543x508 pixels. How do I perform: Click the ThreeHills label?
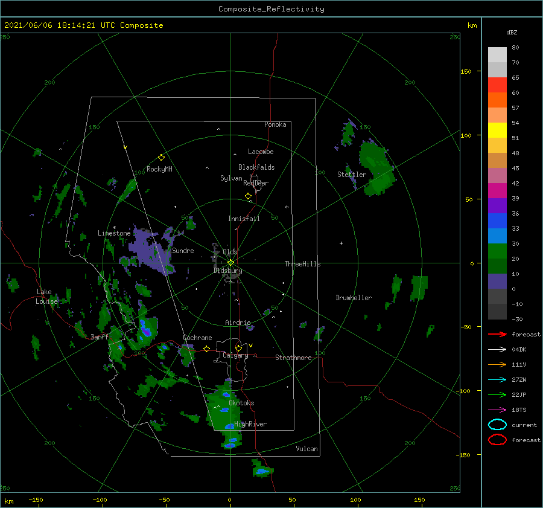(303, 264)
